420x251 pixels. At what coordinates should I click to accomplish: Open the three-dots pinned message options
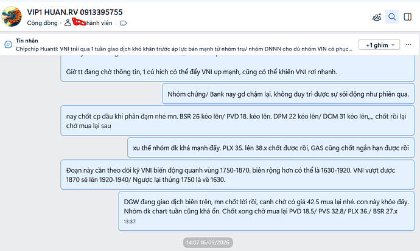[408, 44]
